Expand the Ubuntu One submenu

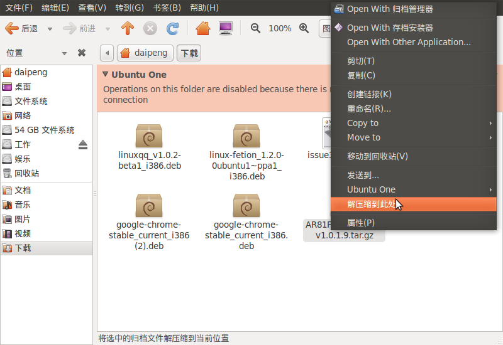[x=414, y=189]
